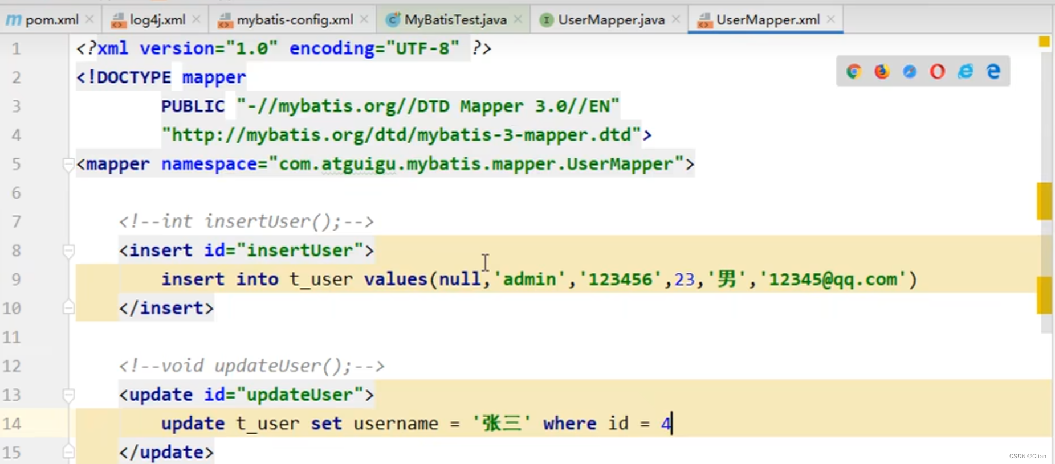The width and height of the screenshot is (1055, 464).
Task: Click the DOCTYPE mapper declaration
Action: coord(161,77)
